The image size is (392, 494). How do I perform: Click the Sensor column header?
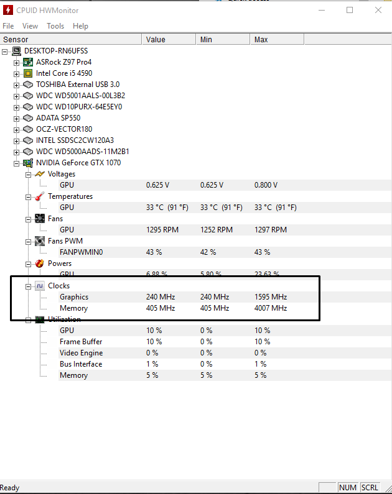[x=71, y=39]
